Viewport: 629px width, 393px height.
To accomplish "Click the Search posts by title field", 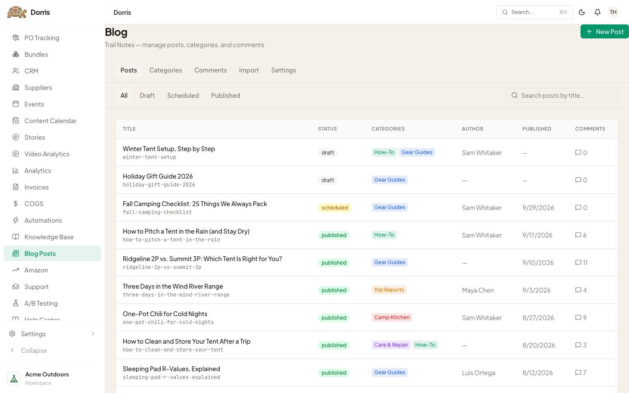I will [563, 95].
